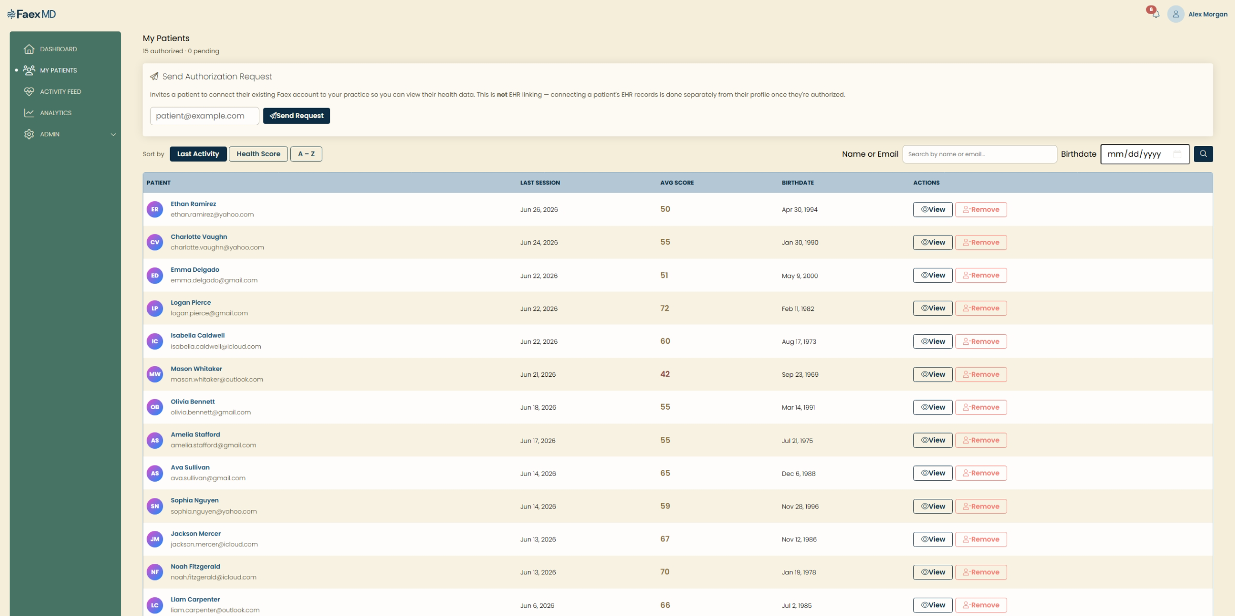Image resolution: width=1235 pixels, height=616 pixels.
Task: Sort patients by Health Score
Action: coord(258,154)
